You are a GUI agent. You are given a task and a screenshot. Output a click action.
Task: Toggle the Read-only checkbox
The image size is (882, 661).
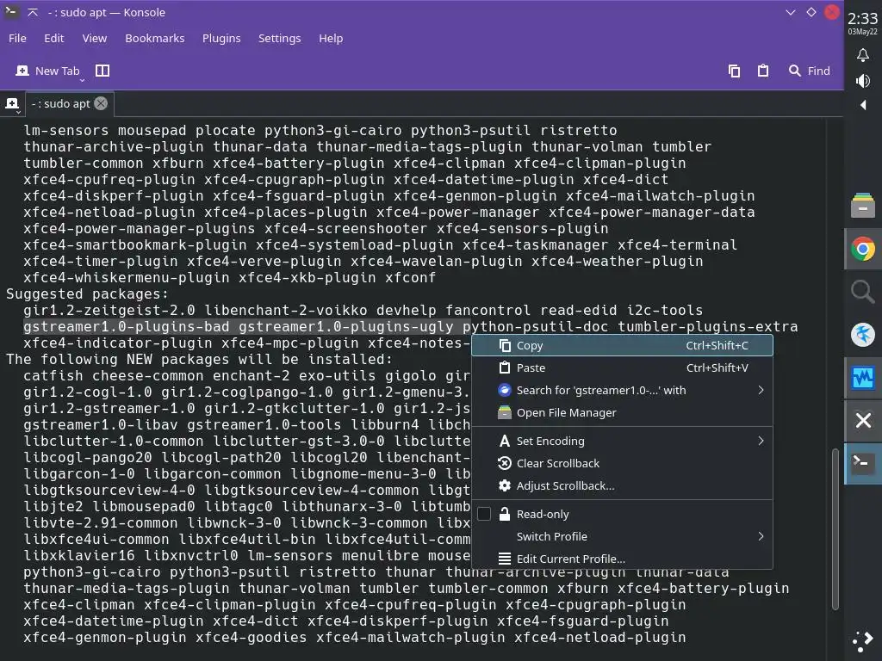point(484,515)
